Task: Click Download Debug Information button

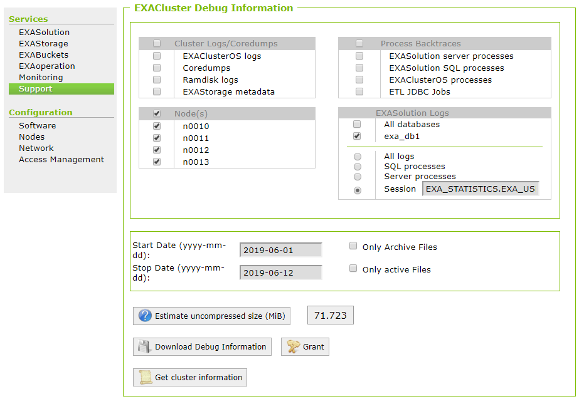Action: pyautogui.click(x=203, y=346)
